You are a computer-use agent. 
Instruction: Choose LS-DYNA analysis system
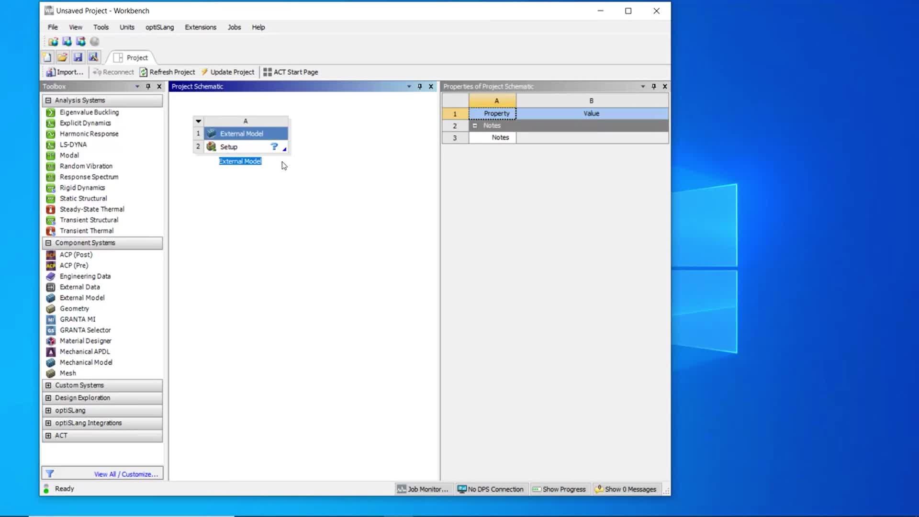(x=73, y=145)
